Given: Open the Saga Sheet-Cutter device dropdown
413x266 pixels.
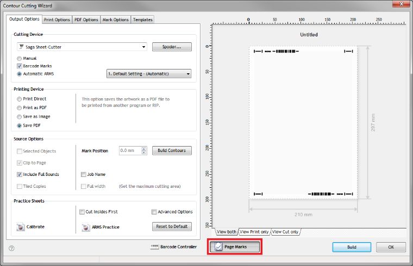Looking at the screenshot, I should (x=82, y=47).
